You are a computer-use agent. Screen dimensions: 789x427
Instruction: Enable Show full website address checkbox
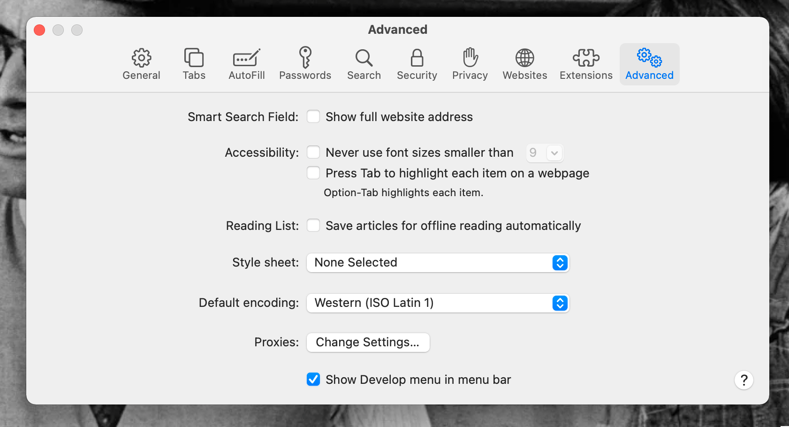pyautogui.click(x=313, y=116)
